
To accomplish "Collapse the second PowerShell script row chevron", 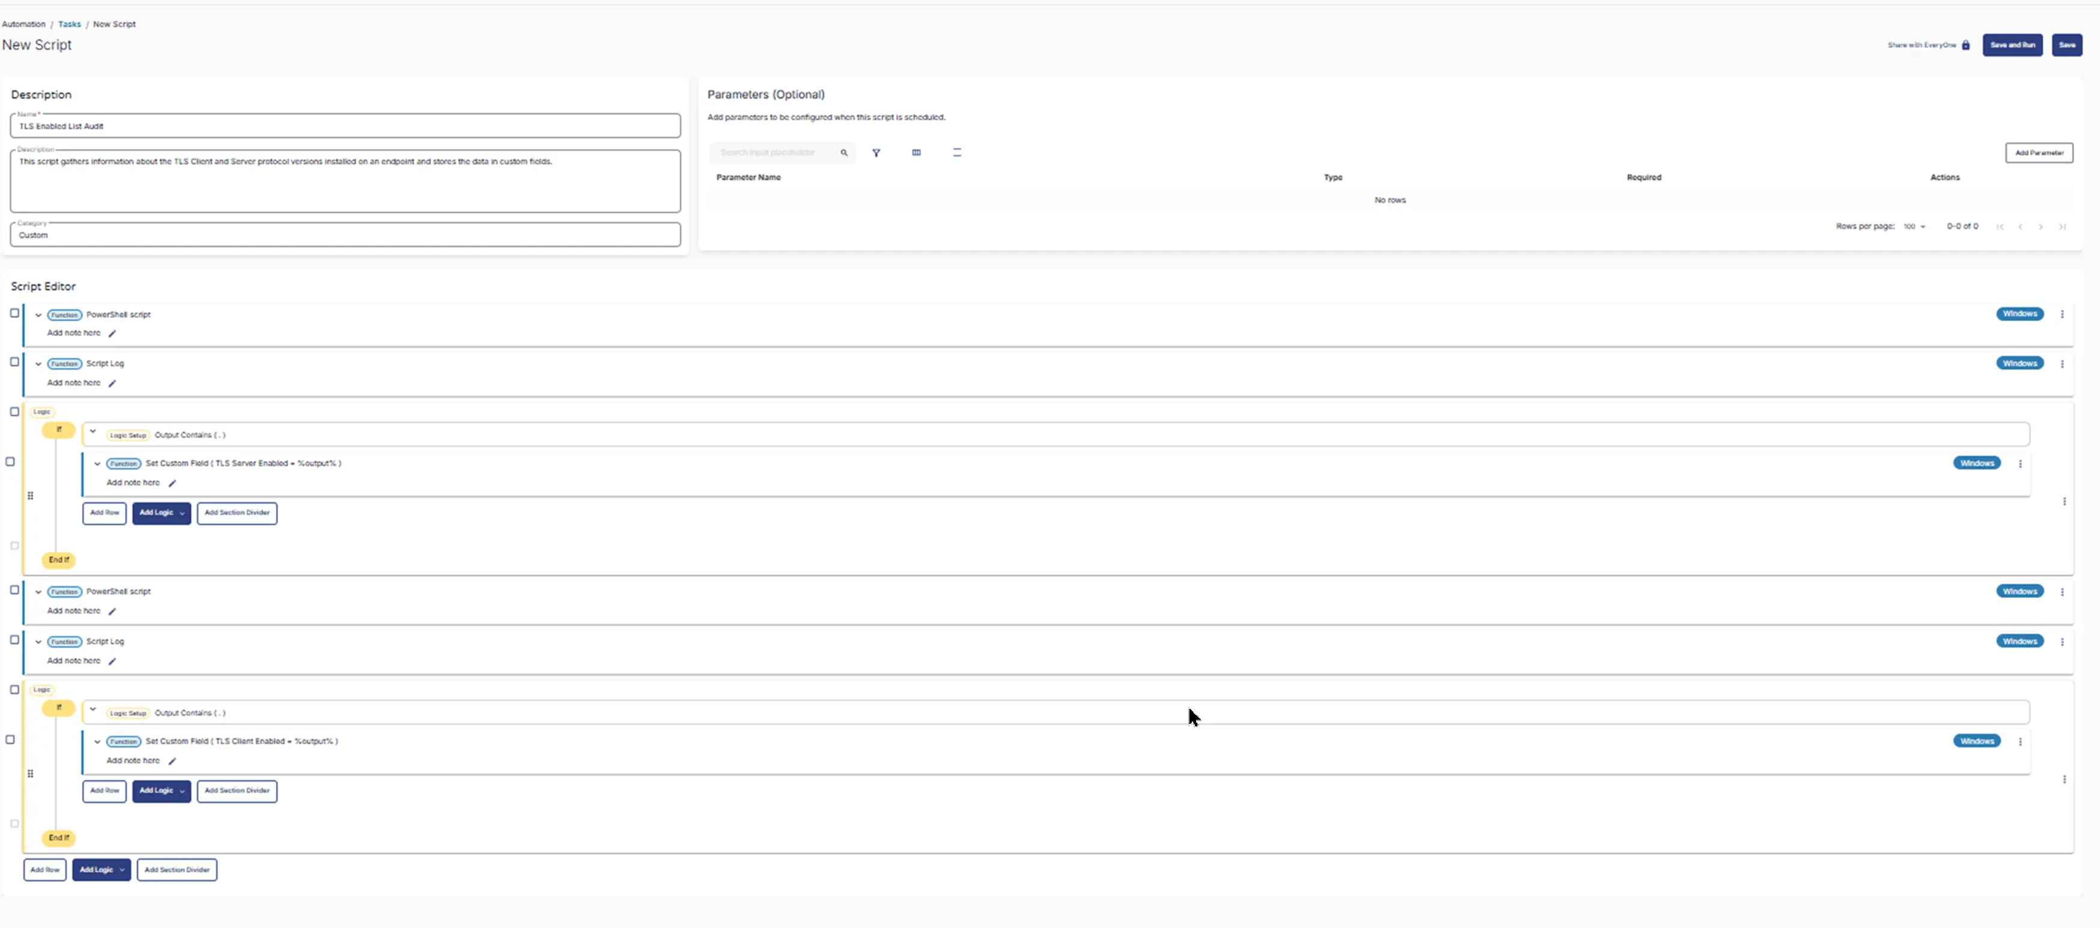I will (x=38, y=593).
